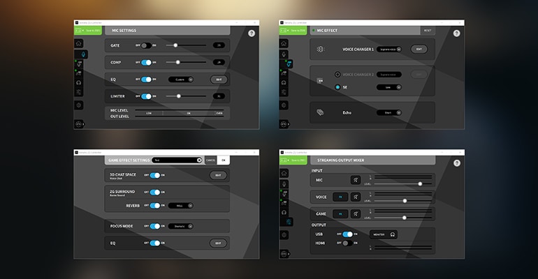Toggle the 3D CHAT SPACE switch
This screenshot has height=279, width=538.
point(154,175)
